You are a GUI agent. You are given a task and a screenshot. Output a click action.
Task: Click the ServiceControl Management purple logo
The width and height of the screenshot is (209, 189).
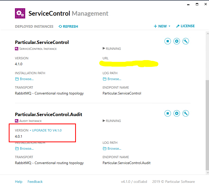[x=20, y=13]
